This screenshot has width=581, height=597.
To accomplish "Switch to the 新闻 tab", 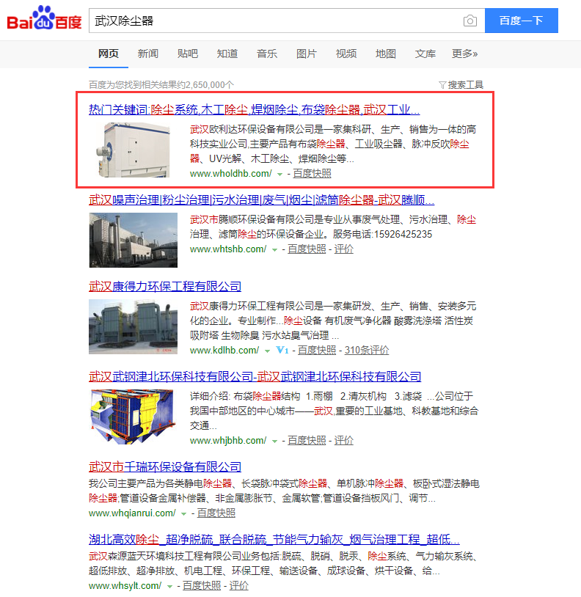I will pos(148,54).
